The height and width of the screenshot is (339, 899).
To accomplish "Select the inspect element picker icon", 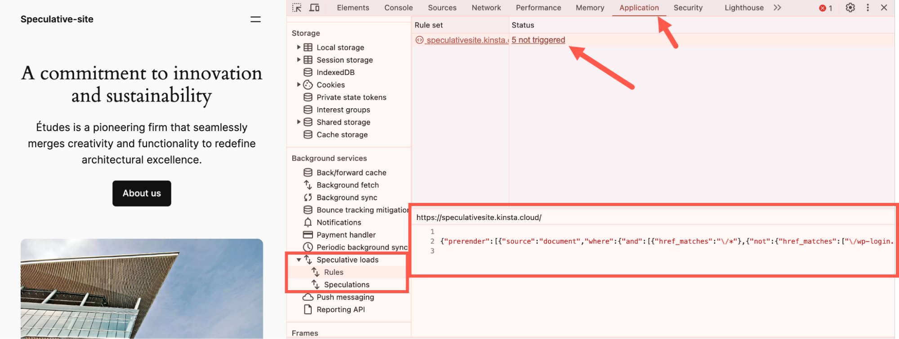I will coord(297,8).
